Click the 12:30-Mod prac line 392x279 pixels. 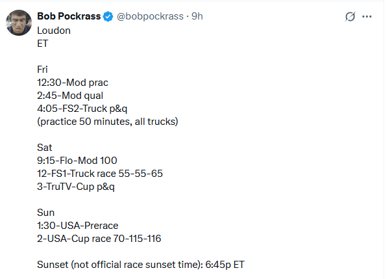(x=73, y=83)
